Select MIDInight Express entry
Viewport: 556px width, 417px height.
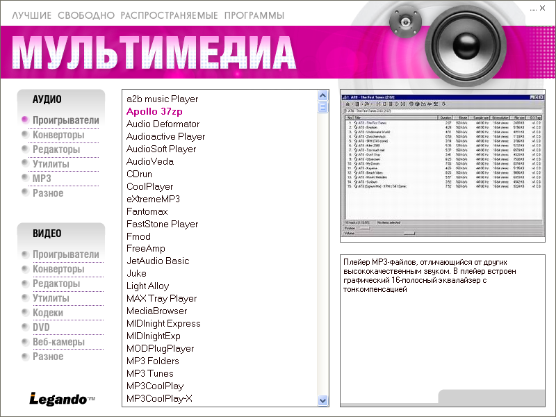click(x=163, y=323)
